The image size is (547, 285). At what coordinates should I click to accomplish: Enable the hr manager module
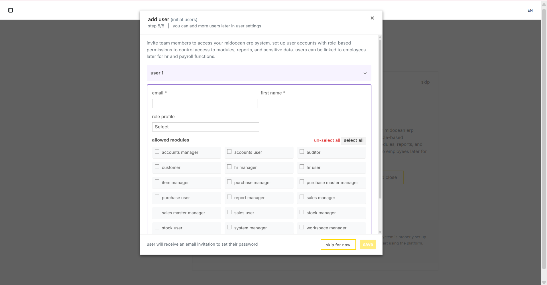[229, 166]
